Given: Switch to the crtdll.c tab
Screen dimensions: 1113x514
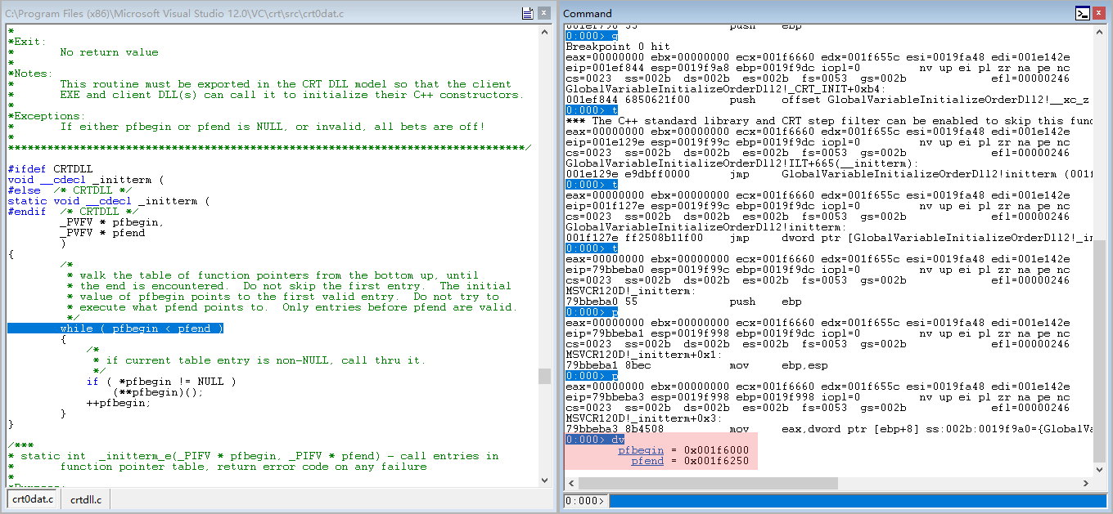Looking at the screenshot, I should click(86, 499).
